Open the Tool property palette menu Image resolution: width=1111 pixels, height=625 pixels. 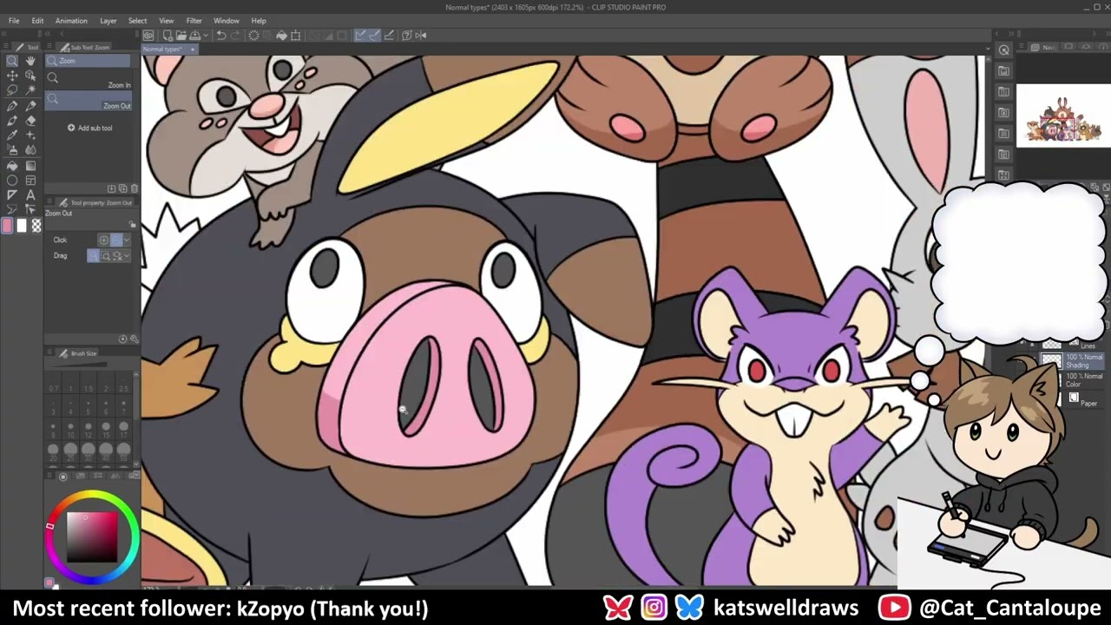pyautogui.click(x=50, y=202)
